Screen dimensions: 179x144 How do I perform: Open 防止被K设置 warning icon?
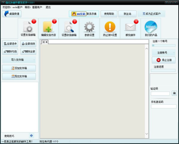tap(110, 29)
